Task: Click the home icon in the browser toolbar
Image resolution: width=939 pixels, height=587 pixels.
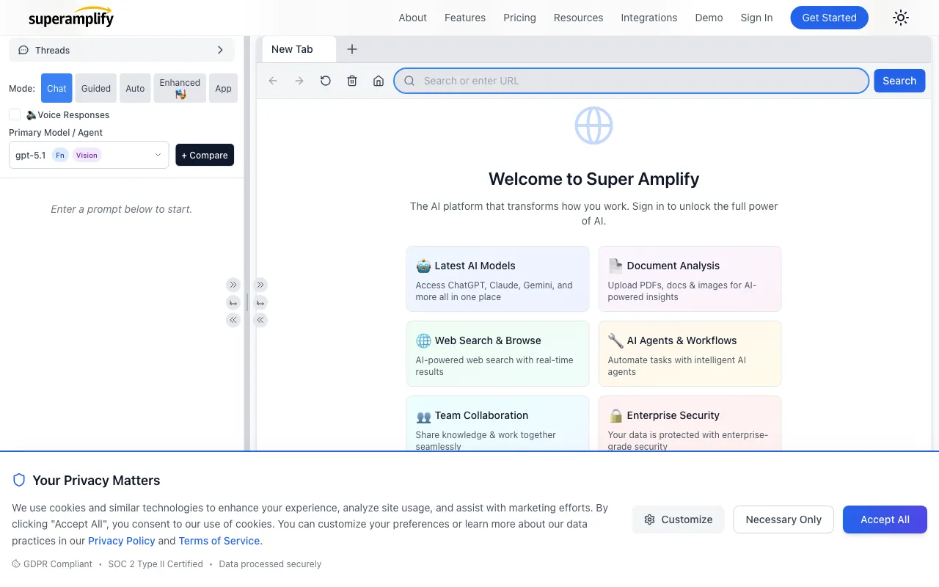Action: point(379,81)
